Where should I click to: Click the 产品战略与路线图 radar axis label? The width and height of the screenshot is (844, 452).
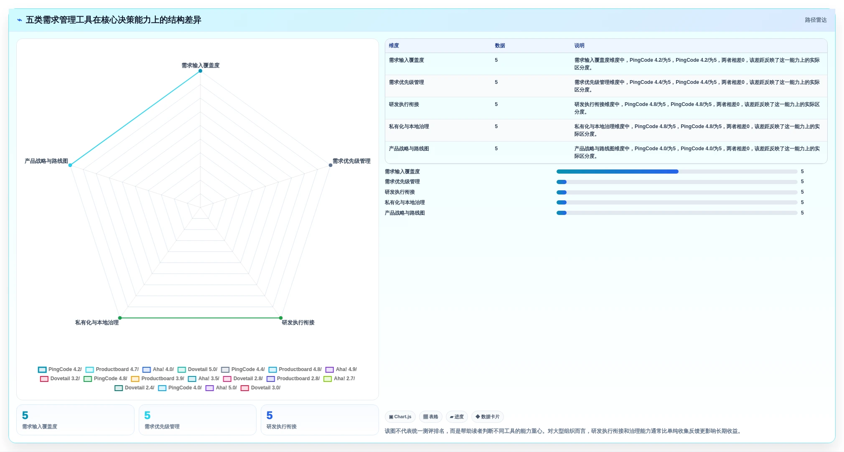[46, 161]
